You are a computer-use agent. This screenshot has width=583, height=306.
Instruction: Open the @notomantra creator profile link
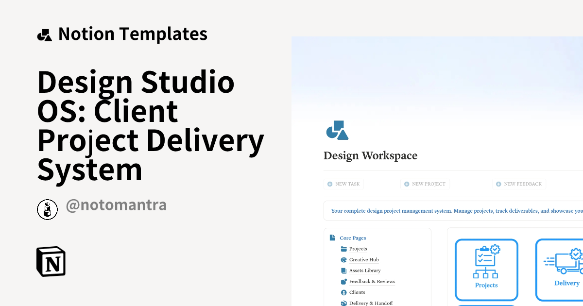(116, 205)
